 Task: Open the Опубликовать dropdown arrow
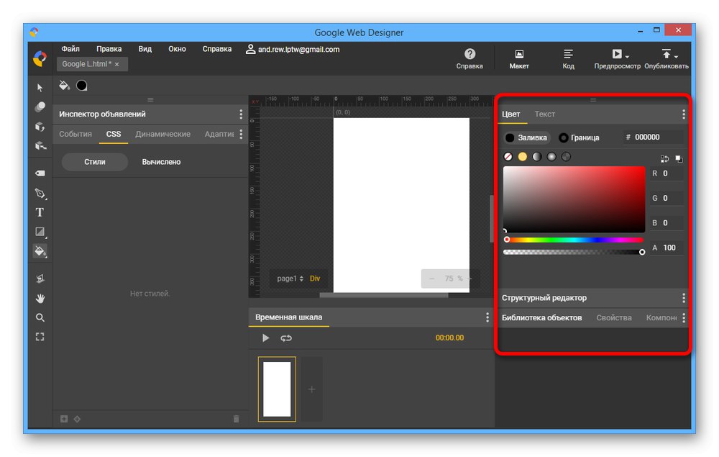tap(677, 56)
